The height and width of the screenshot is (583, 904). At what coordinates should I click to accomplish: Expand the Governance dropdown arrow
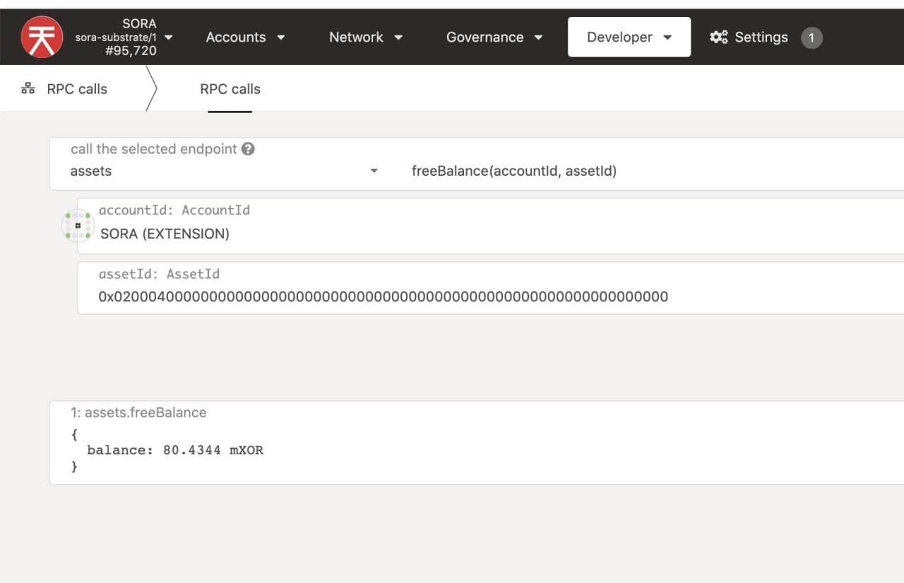pos(538,37)
